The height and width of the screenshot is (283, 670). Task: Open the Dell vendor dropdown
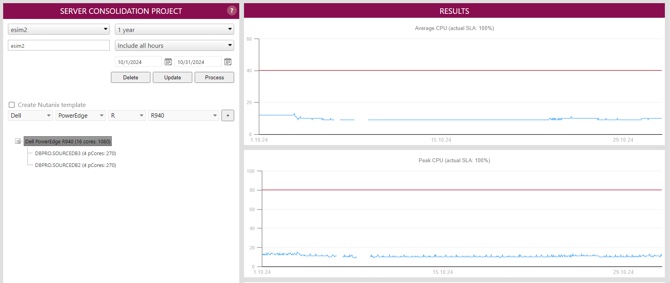point(30,116)
